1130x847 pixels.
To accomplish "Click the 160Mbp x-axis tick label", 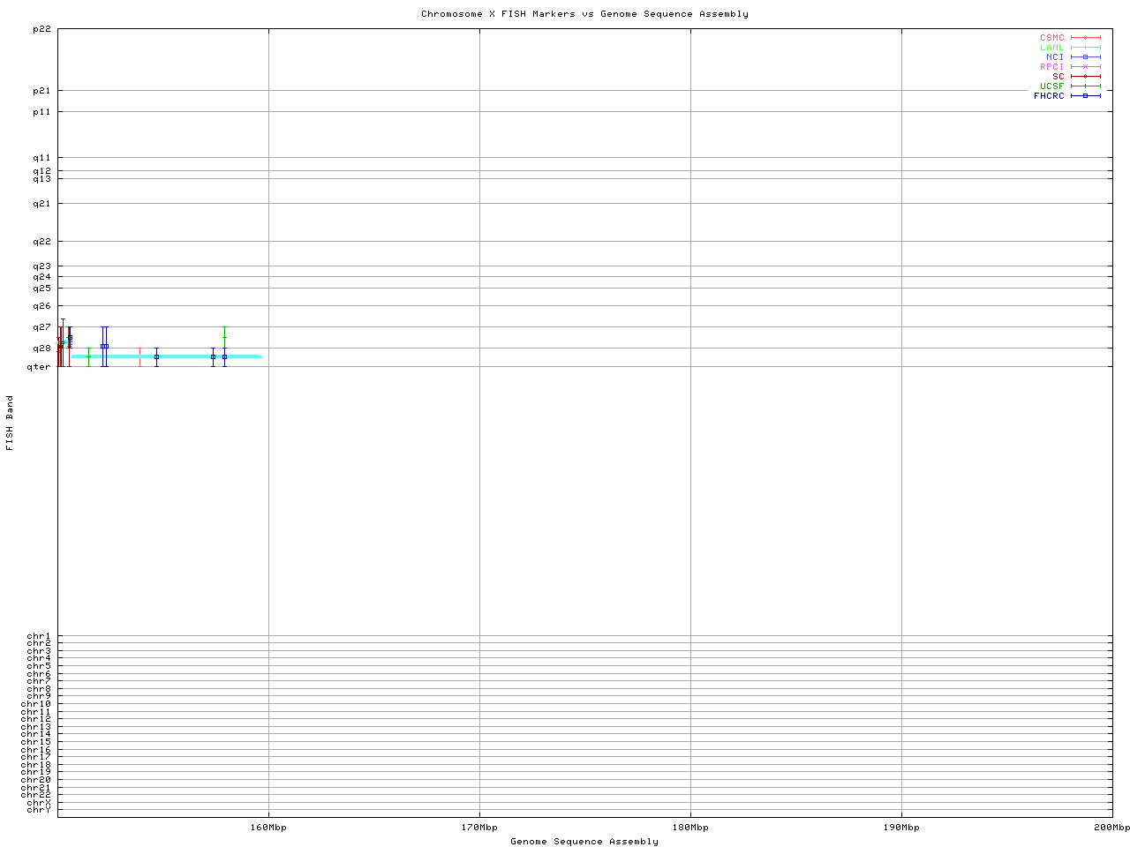I will pos(268,828).
